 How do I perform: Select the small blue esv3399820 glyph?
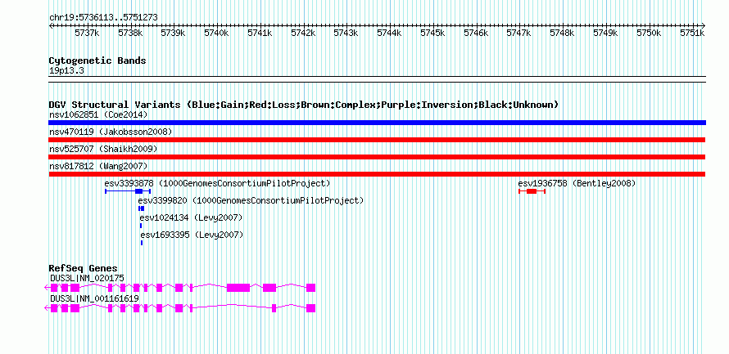coord(141,208)
